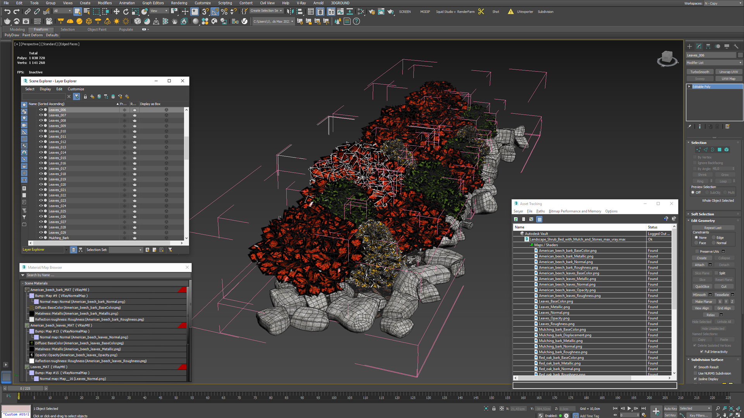The height and width of the screenshot is (418, 744).
Task: Enable the Preserve UVs checkbox
Action: pyautogui.click(x=697, y=252)
